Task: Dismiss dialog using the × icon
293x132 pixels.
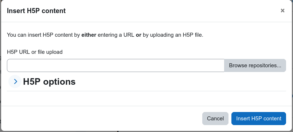Action: pos(282,11)
